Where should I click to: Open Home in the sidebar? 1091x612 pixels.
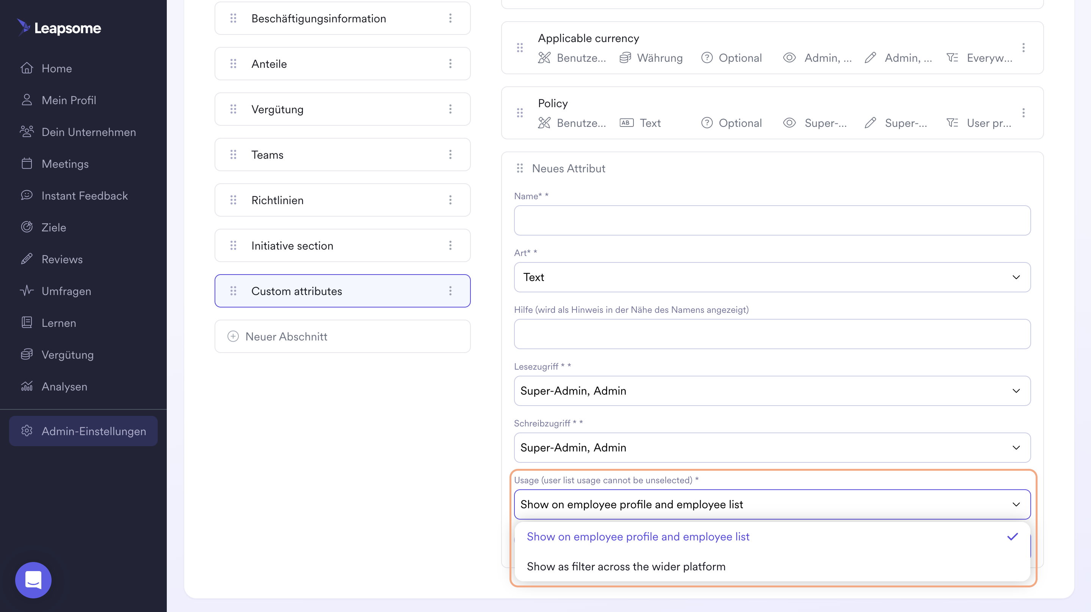pos(57,68)
